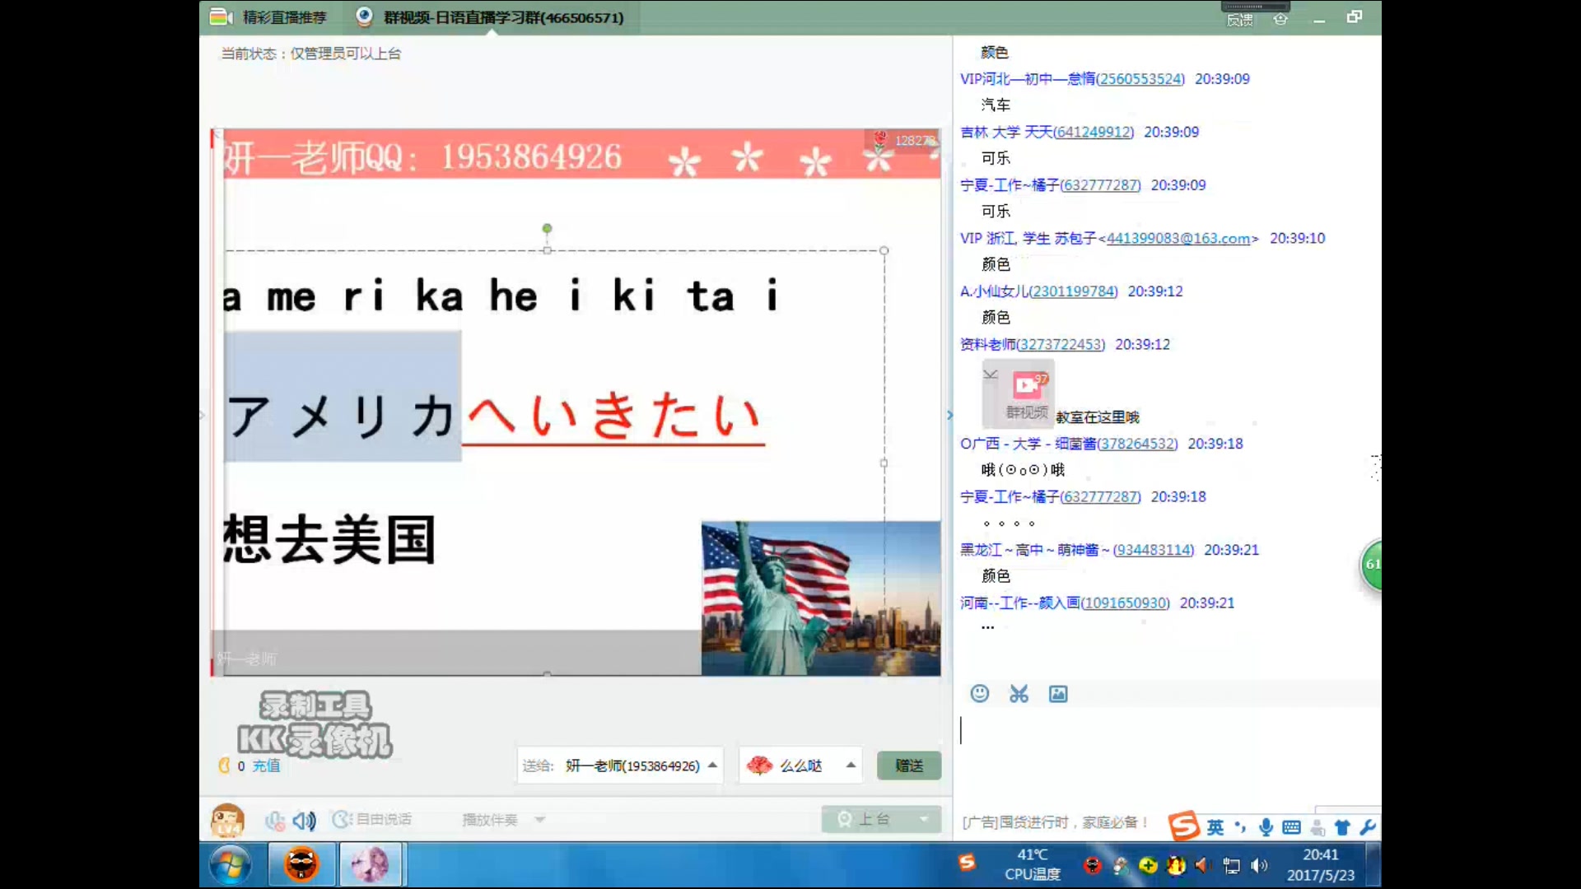The height and width of the screenshot is (889, 1581).
Task: Click the advertisement text 国货进行时
Action: [x=1054, y=822]
